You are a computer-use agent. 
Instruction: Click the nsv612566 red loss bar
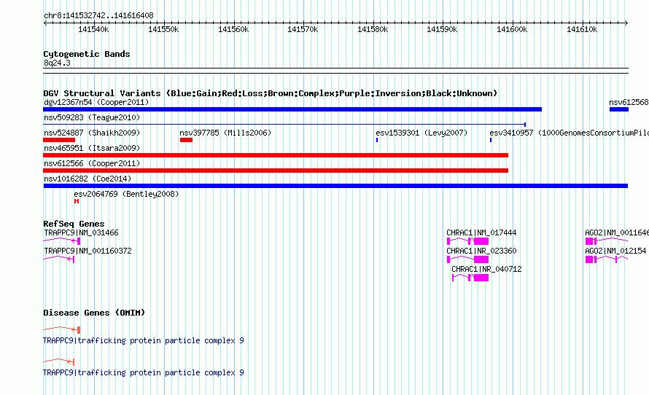click(x=276, y=171)
